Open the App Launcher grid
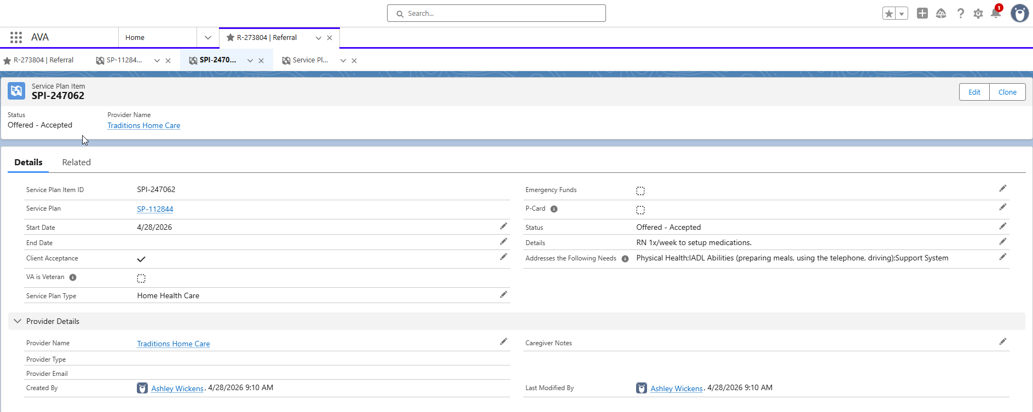The height and width of the screenshot is (412, 1033). [16, 37]
